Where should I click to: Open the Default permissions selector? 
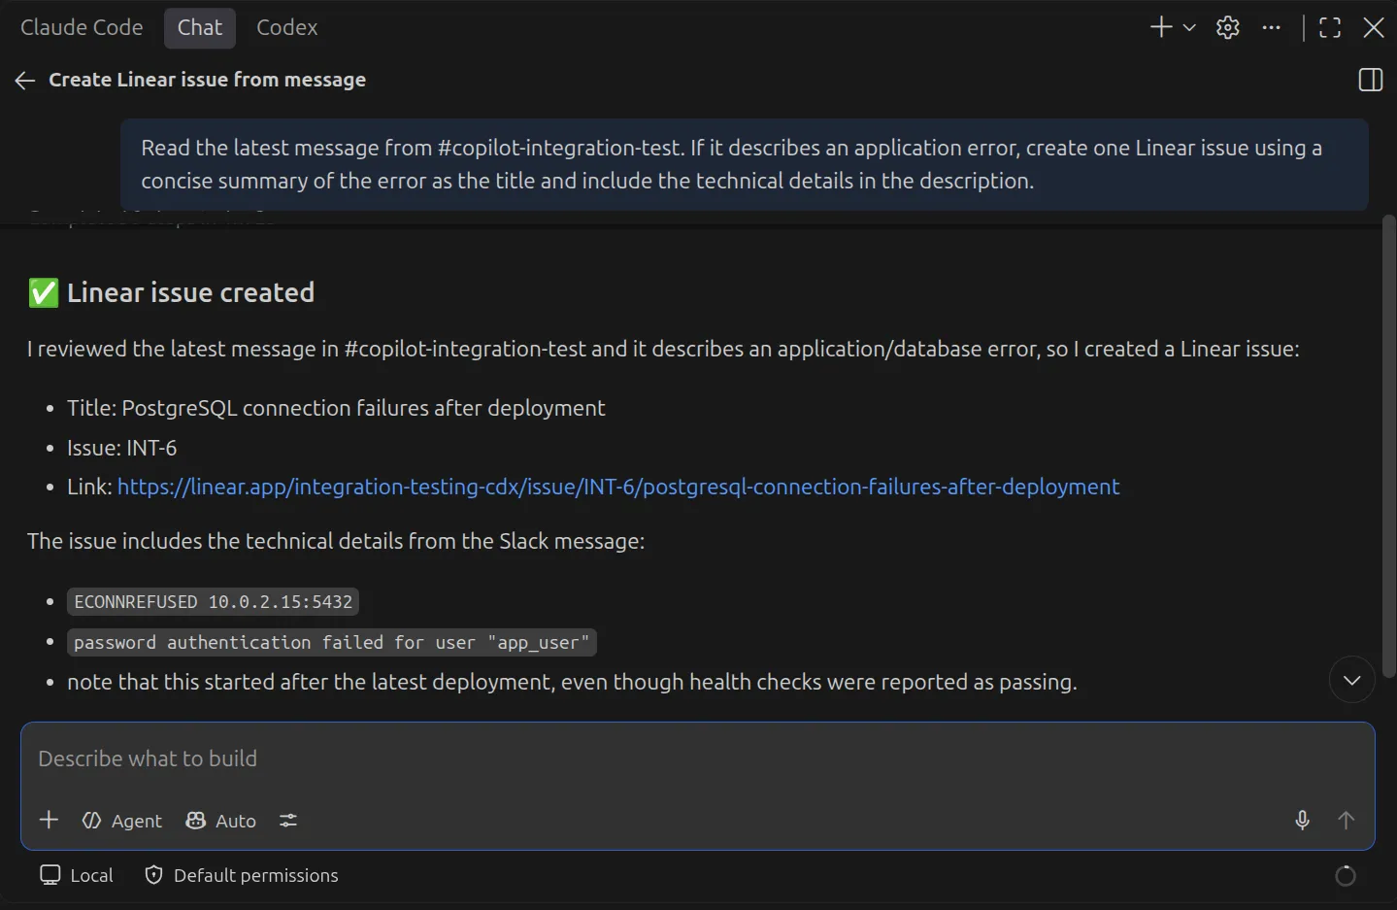pyautogui.click(x=242, y=875)
